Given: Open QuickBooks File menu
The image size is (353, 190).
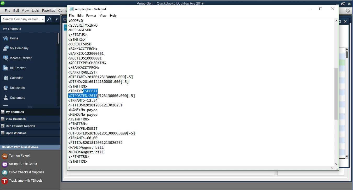Looking at the screenshot, I should (7, 11).
